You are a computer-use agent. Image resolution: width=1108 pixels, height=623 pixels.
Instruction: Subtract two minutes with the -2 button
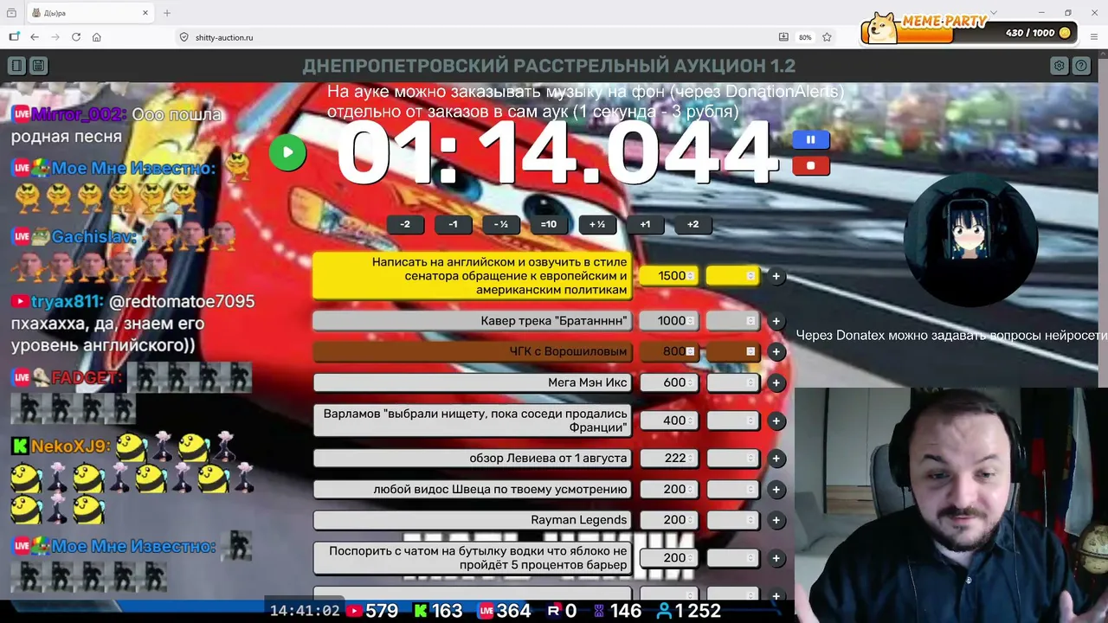(x=405, y=224)
